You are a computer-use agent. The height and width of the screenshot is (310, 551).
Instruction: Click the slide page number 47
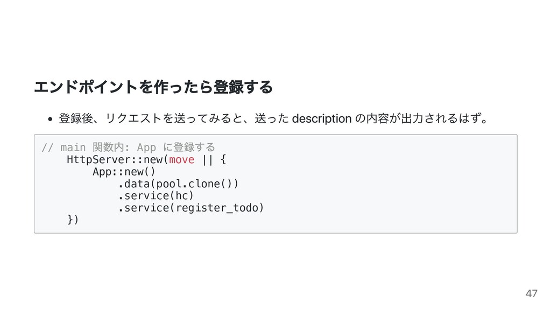(531, 293)
